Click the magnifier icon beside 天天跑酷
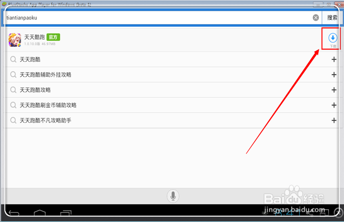This screenshot has height=222, width=344. click(14, 59)
